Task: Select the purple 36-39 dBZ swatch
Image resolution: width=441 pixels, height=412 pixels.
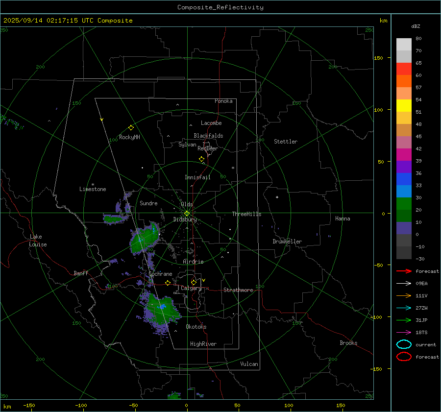Action: [404, 167]
